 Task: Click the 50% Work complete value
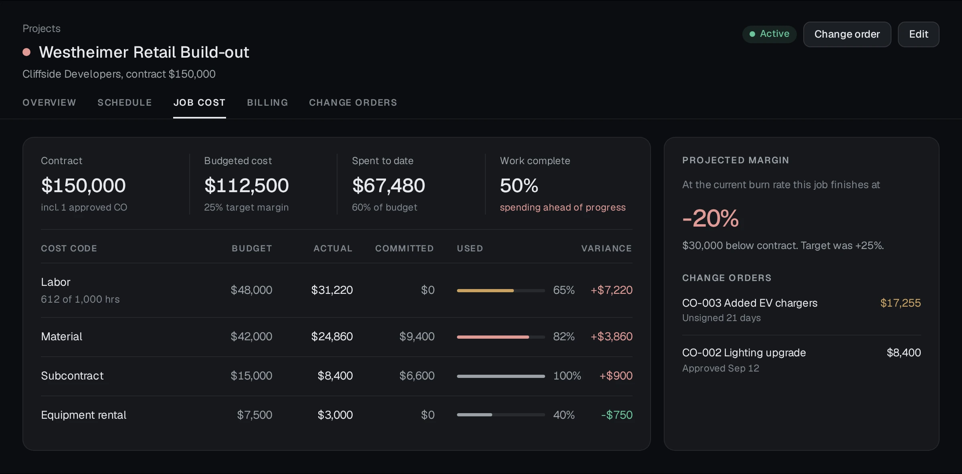519,185
